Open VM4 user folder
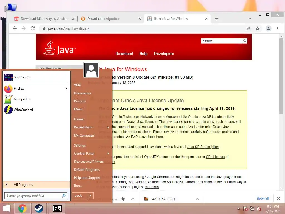 tap(77, 85)
